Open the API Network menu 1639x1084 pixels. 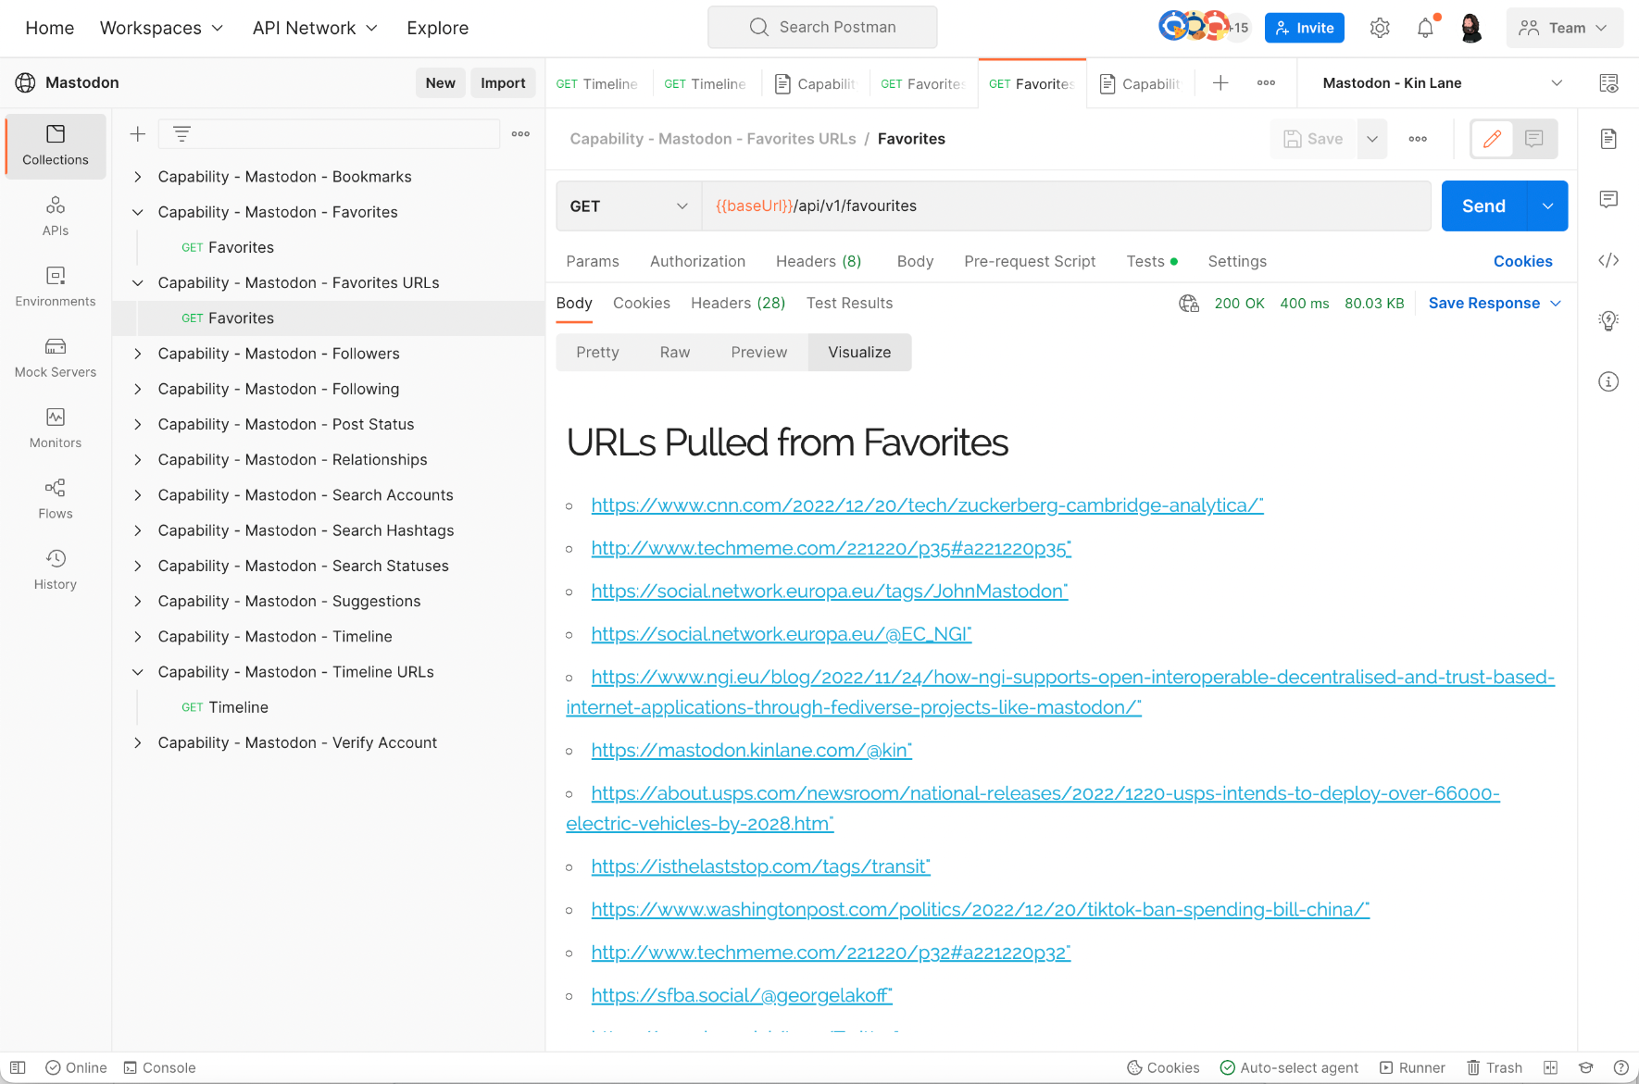(315, 28)
